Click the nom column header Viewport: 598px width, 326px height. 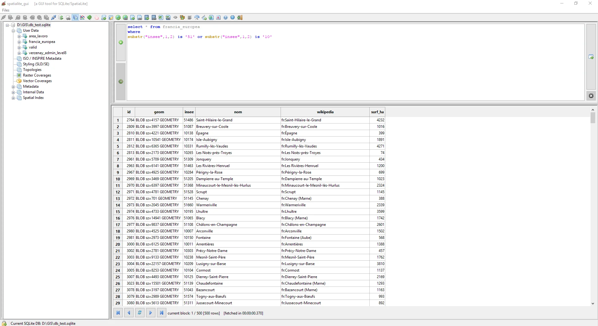click(x=238, y=112)
